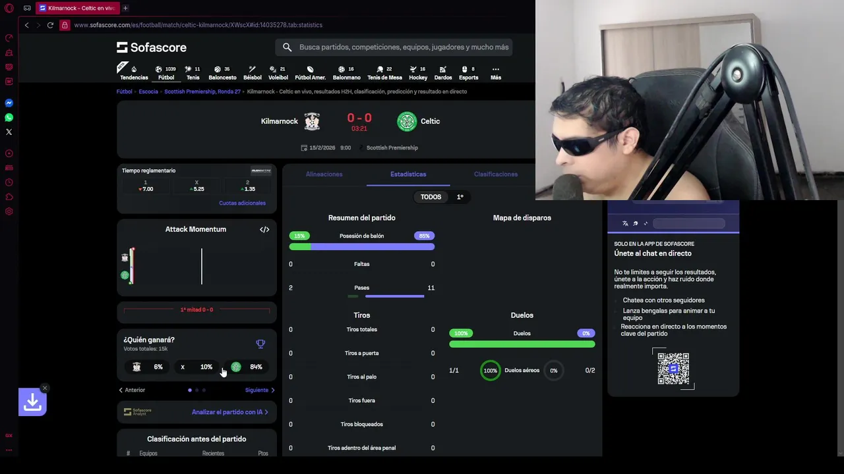
Task: Click the blue download arrow button
Action: click(x=32, y=402)
